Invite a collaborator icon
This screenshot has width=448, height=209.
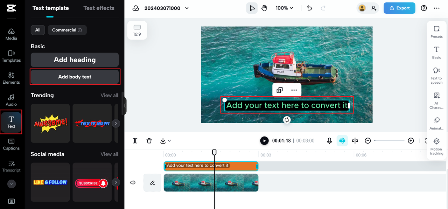[374, 8]
